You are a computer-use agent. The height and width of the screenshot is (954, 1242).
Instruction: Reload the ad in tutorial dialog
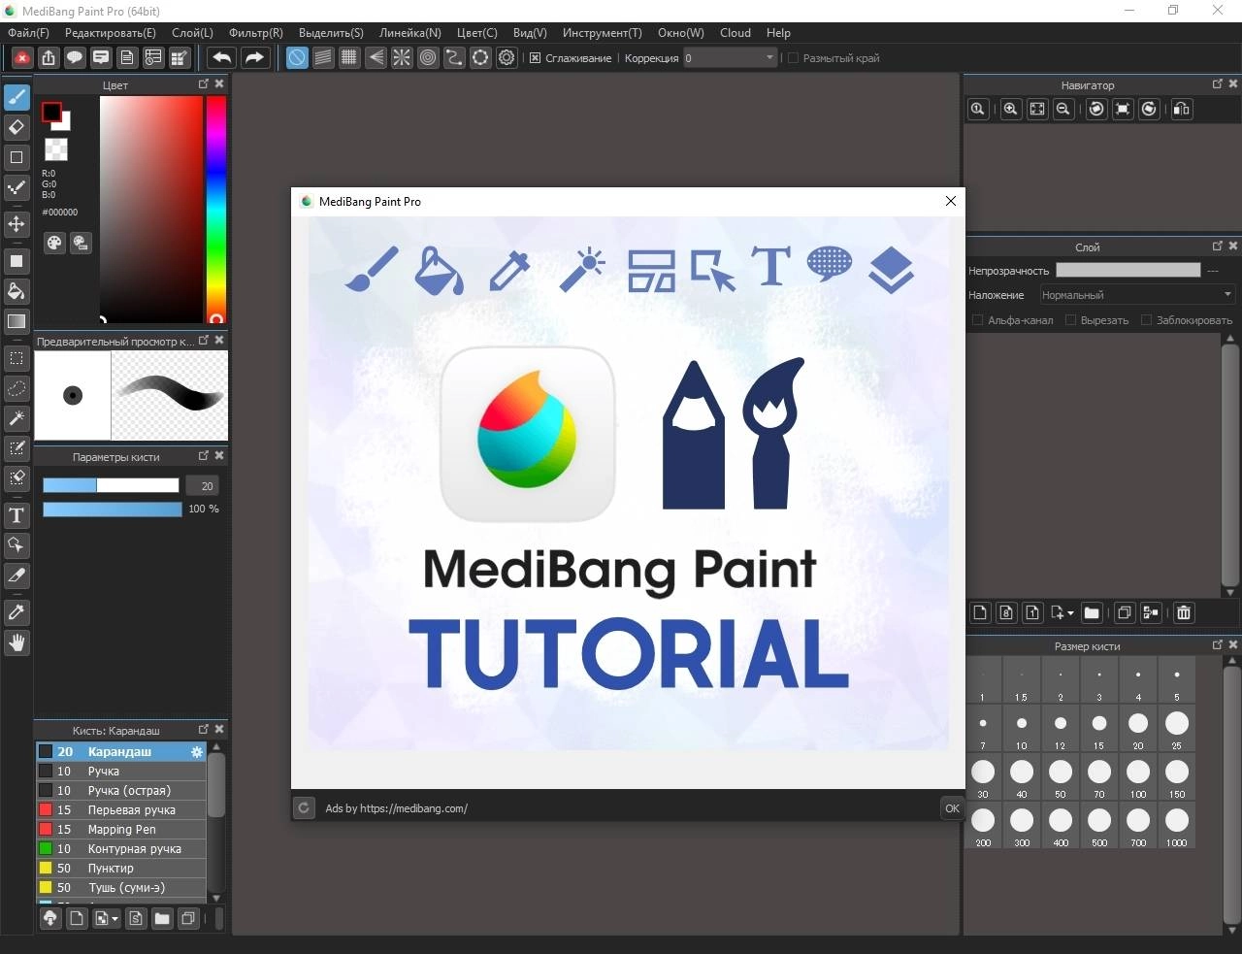[x=304, y=807]
